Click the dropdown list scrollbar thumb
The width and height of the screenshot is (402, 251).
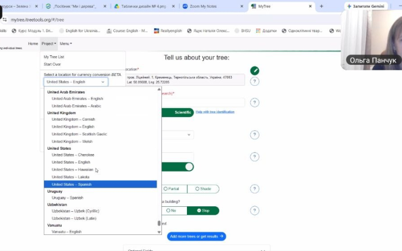tap(159, 223)
